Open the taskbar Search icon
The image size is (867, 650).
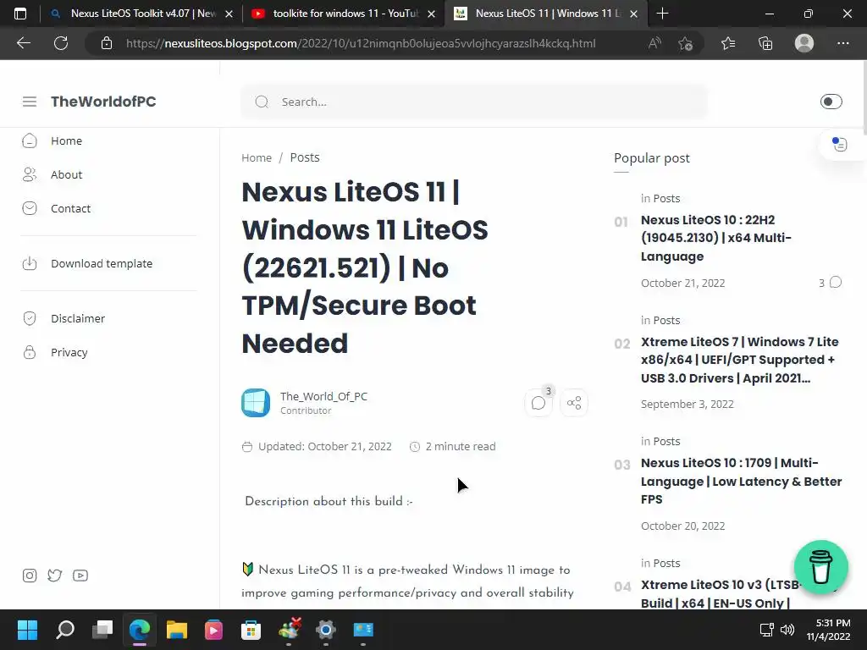[65, 630]
